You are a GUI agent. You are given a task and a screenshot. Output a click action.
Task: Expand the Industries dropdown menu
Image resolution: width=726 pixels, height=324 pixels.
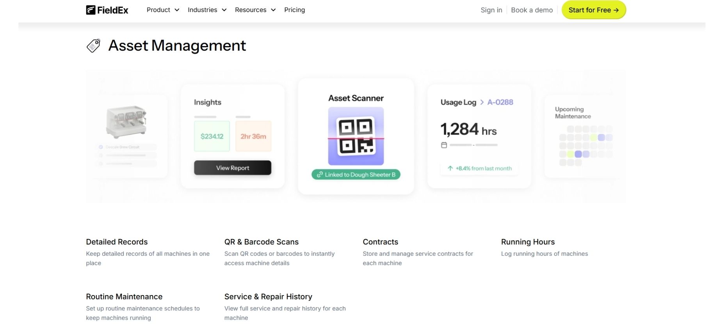click(x=207, y=10)
